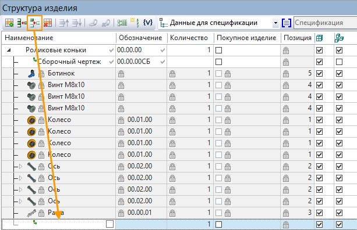
Task: Click Ботинок's lock in Позиция column
Action: point(286,74)
